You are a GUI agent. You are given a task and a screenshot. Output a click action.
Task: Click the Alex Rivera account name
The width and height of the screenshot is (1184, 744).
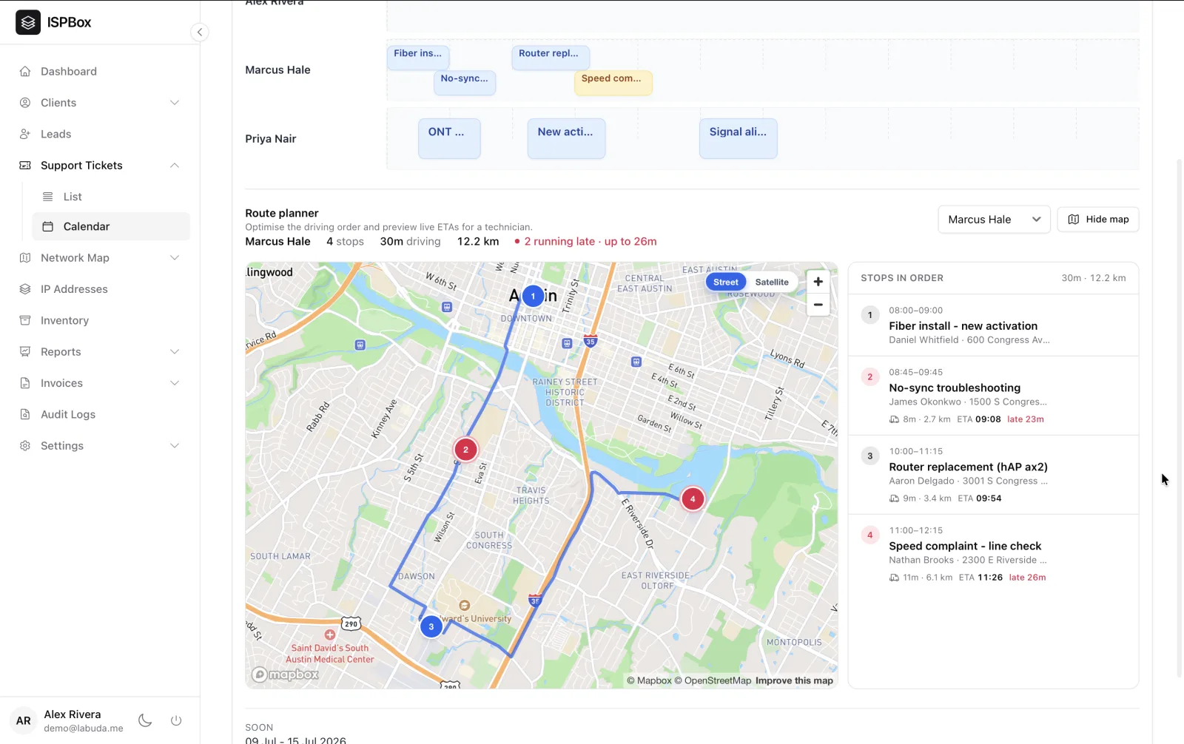(73, 714)
